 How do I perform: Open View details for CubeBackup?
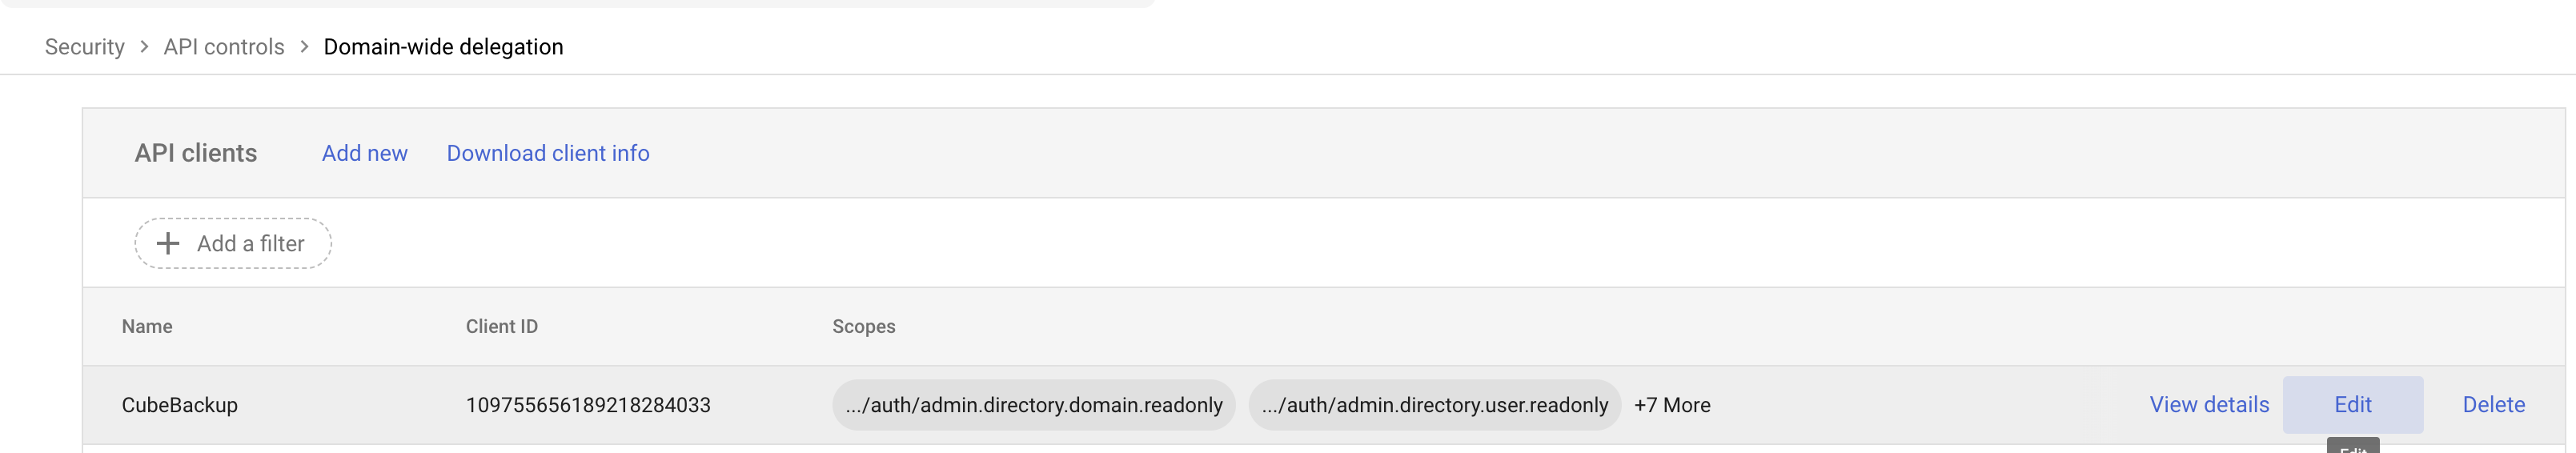tap(2209, 405)
